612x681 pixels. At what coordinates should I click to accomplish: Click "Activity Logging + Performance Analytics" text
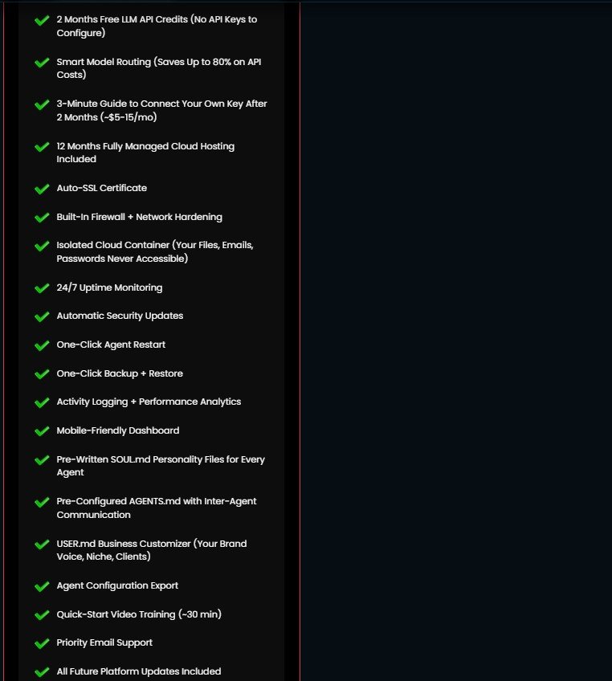tap(149, 402)
